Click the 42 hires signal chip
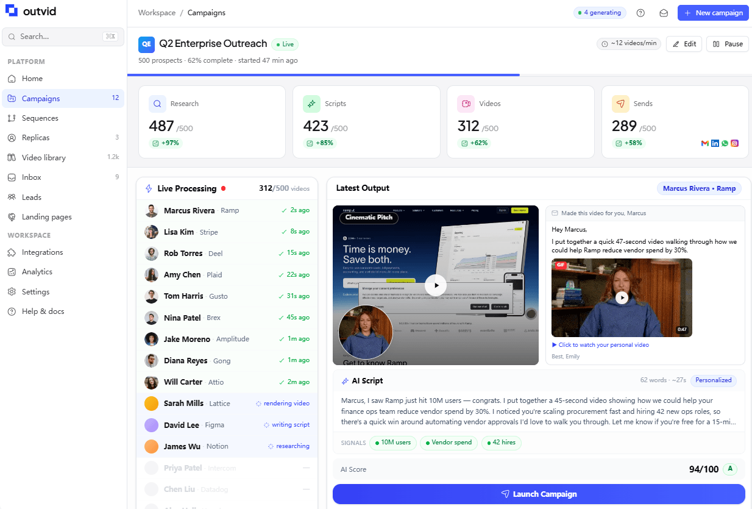 [x=501, y=443]
